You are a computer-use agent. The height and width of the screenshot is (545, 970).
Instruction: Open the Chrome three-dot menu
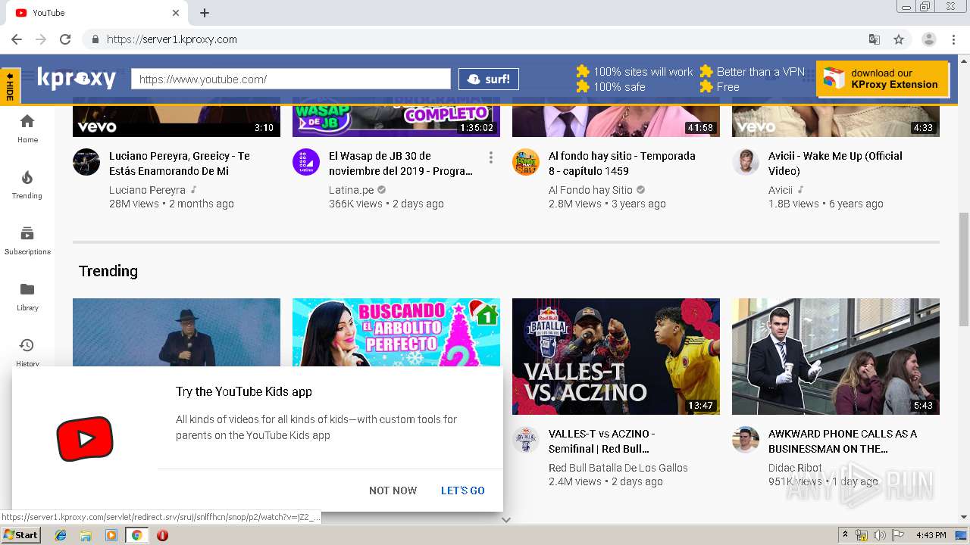953,39
